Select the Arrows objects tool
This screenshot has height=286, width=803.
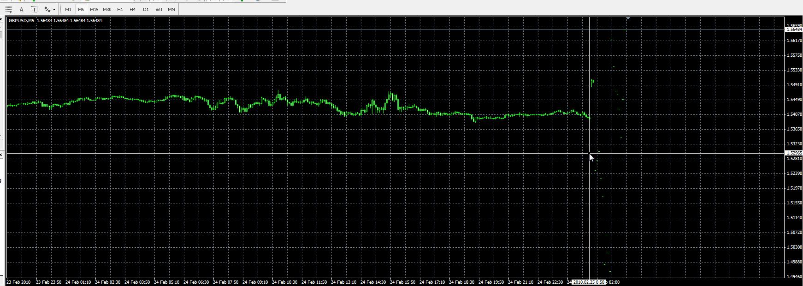[47, 9]
